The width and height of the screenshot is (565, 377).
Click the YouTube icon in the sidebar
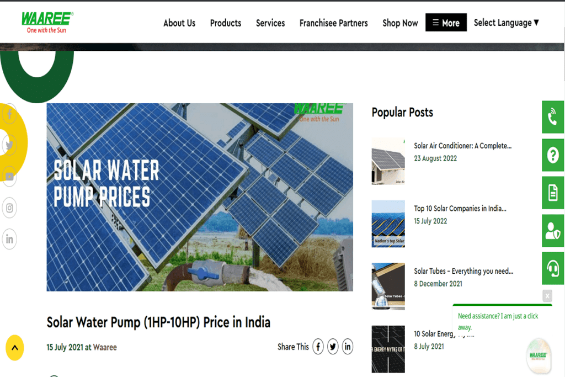(x=9, y=177)
